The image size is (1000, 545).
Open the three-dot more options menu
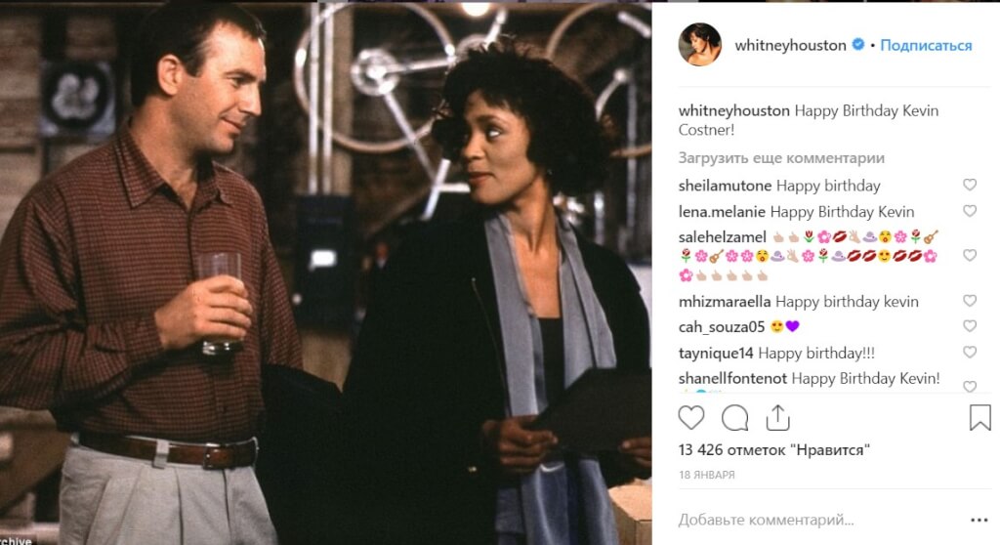click(x=979, y=521)
